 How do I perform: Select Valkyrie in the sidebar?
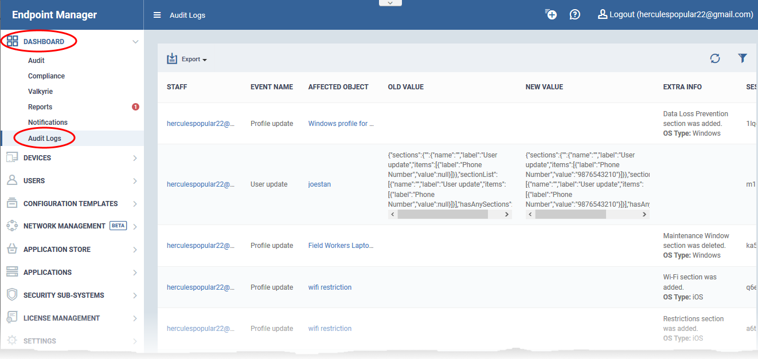point(40,92)
